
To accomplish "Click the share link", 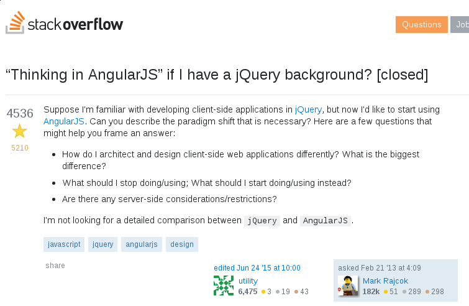I will [55, 266].
